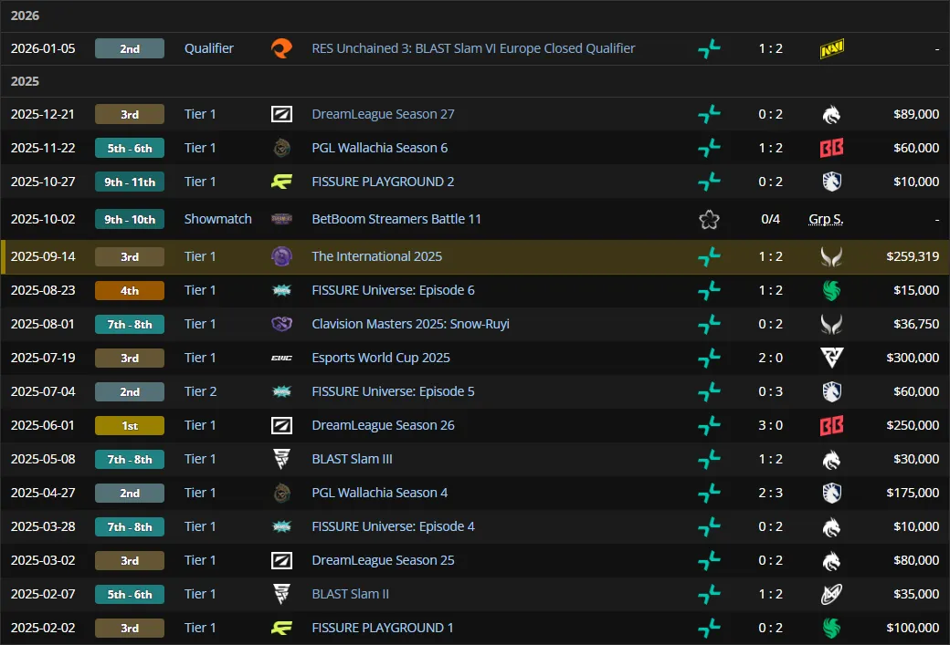The image size is (950, 645).
Task: Click the Clavision Masters 2025 logo icon
Action: [281, 324]
